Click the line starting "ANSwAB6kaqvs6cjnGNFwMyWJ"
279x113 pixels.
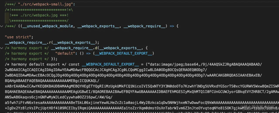point(59,97)
